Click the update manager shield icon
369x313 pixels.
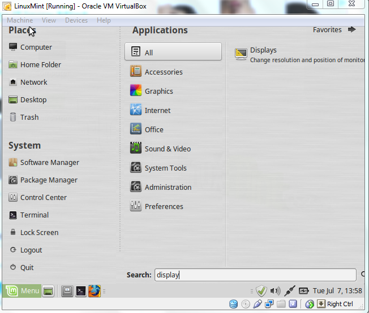(261, 291)
